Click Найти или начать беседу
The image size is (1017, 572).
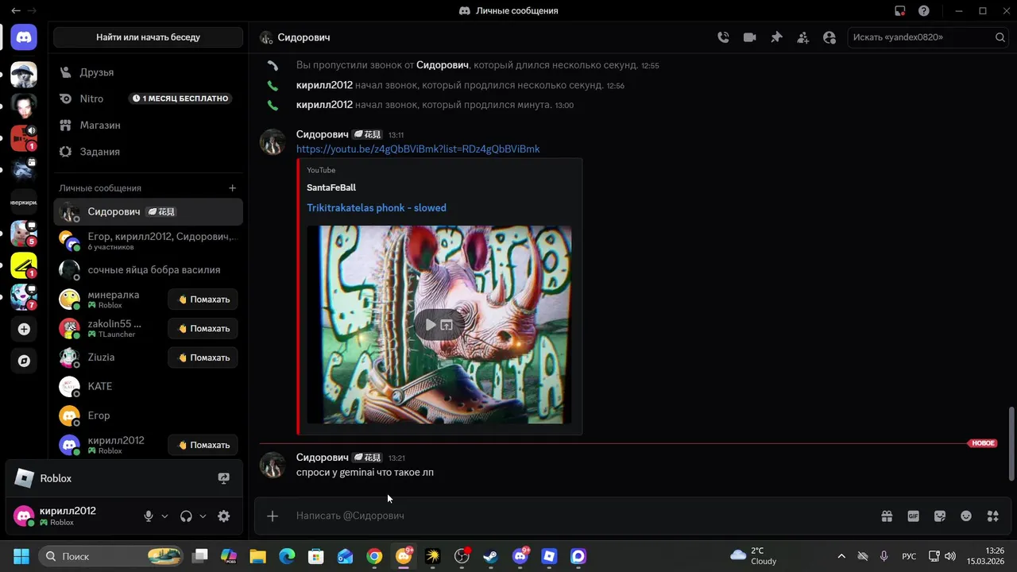pyautogui.click(x=148, y=37)
